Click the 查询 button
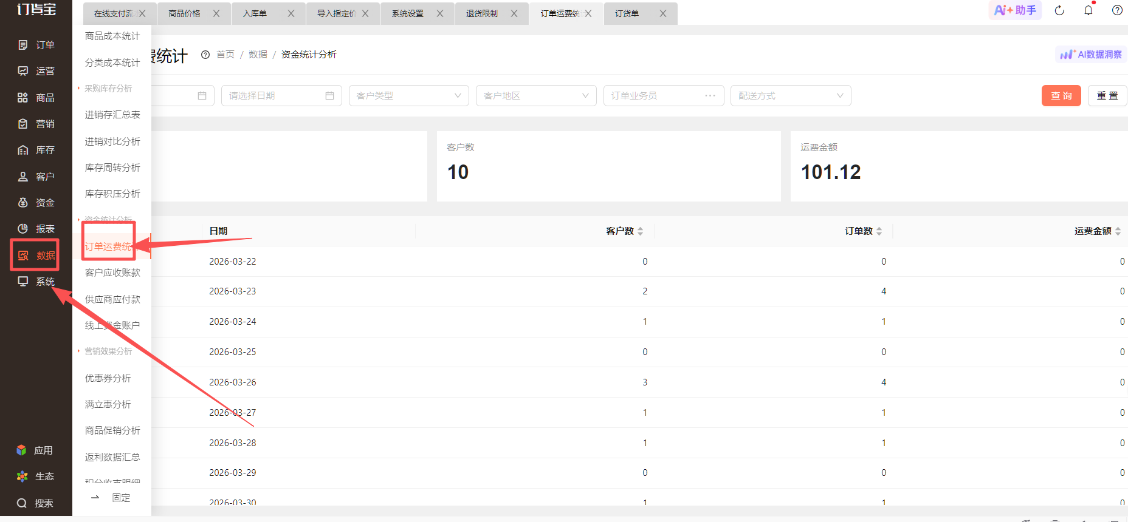This screenshot has height=522, width=1128. [1061, 96]
